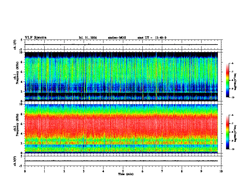Click the ch.1 spectrogram color bar
Screen dimensions: 249x192
(x=227, y=80)
